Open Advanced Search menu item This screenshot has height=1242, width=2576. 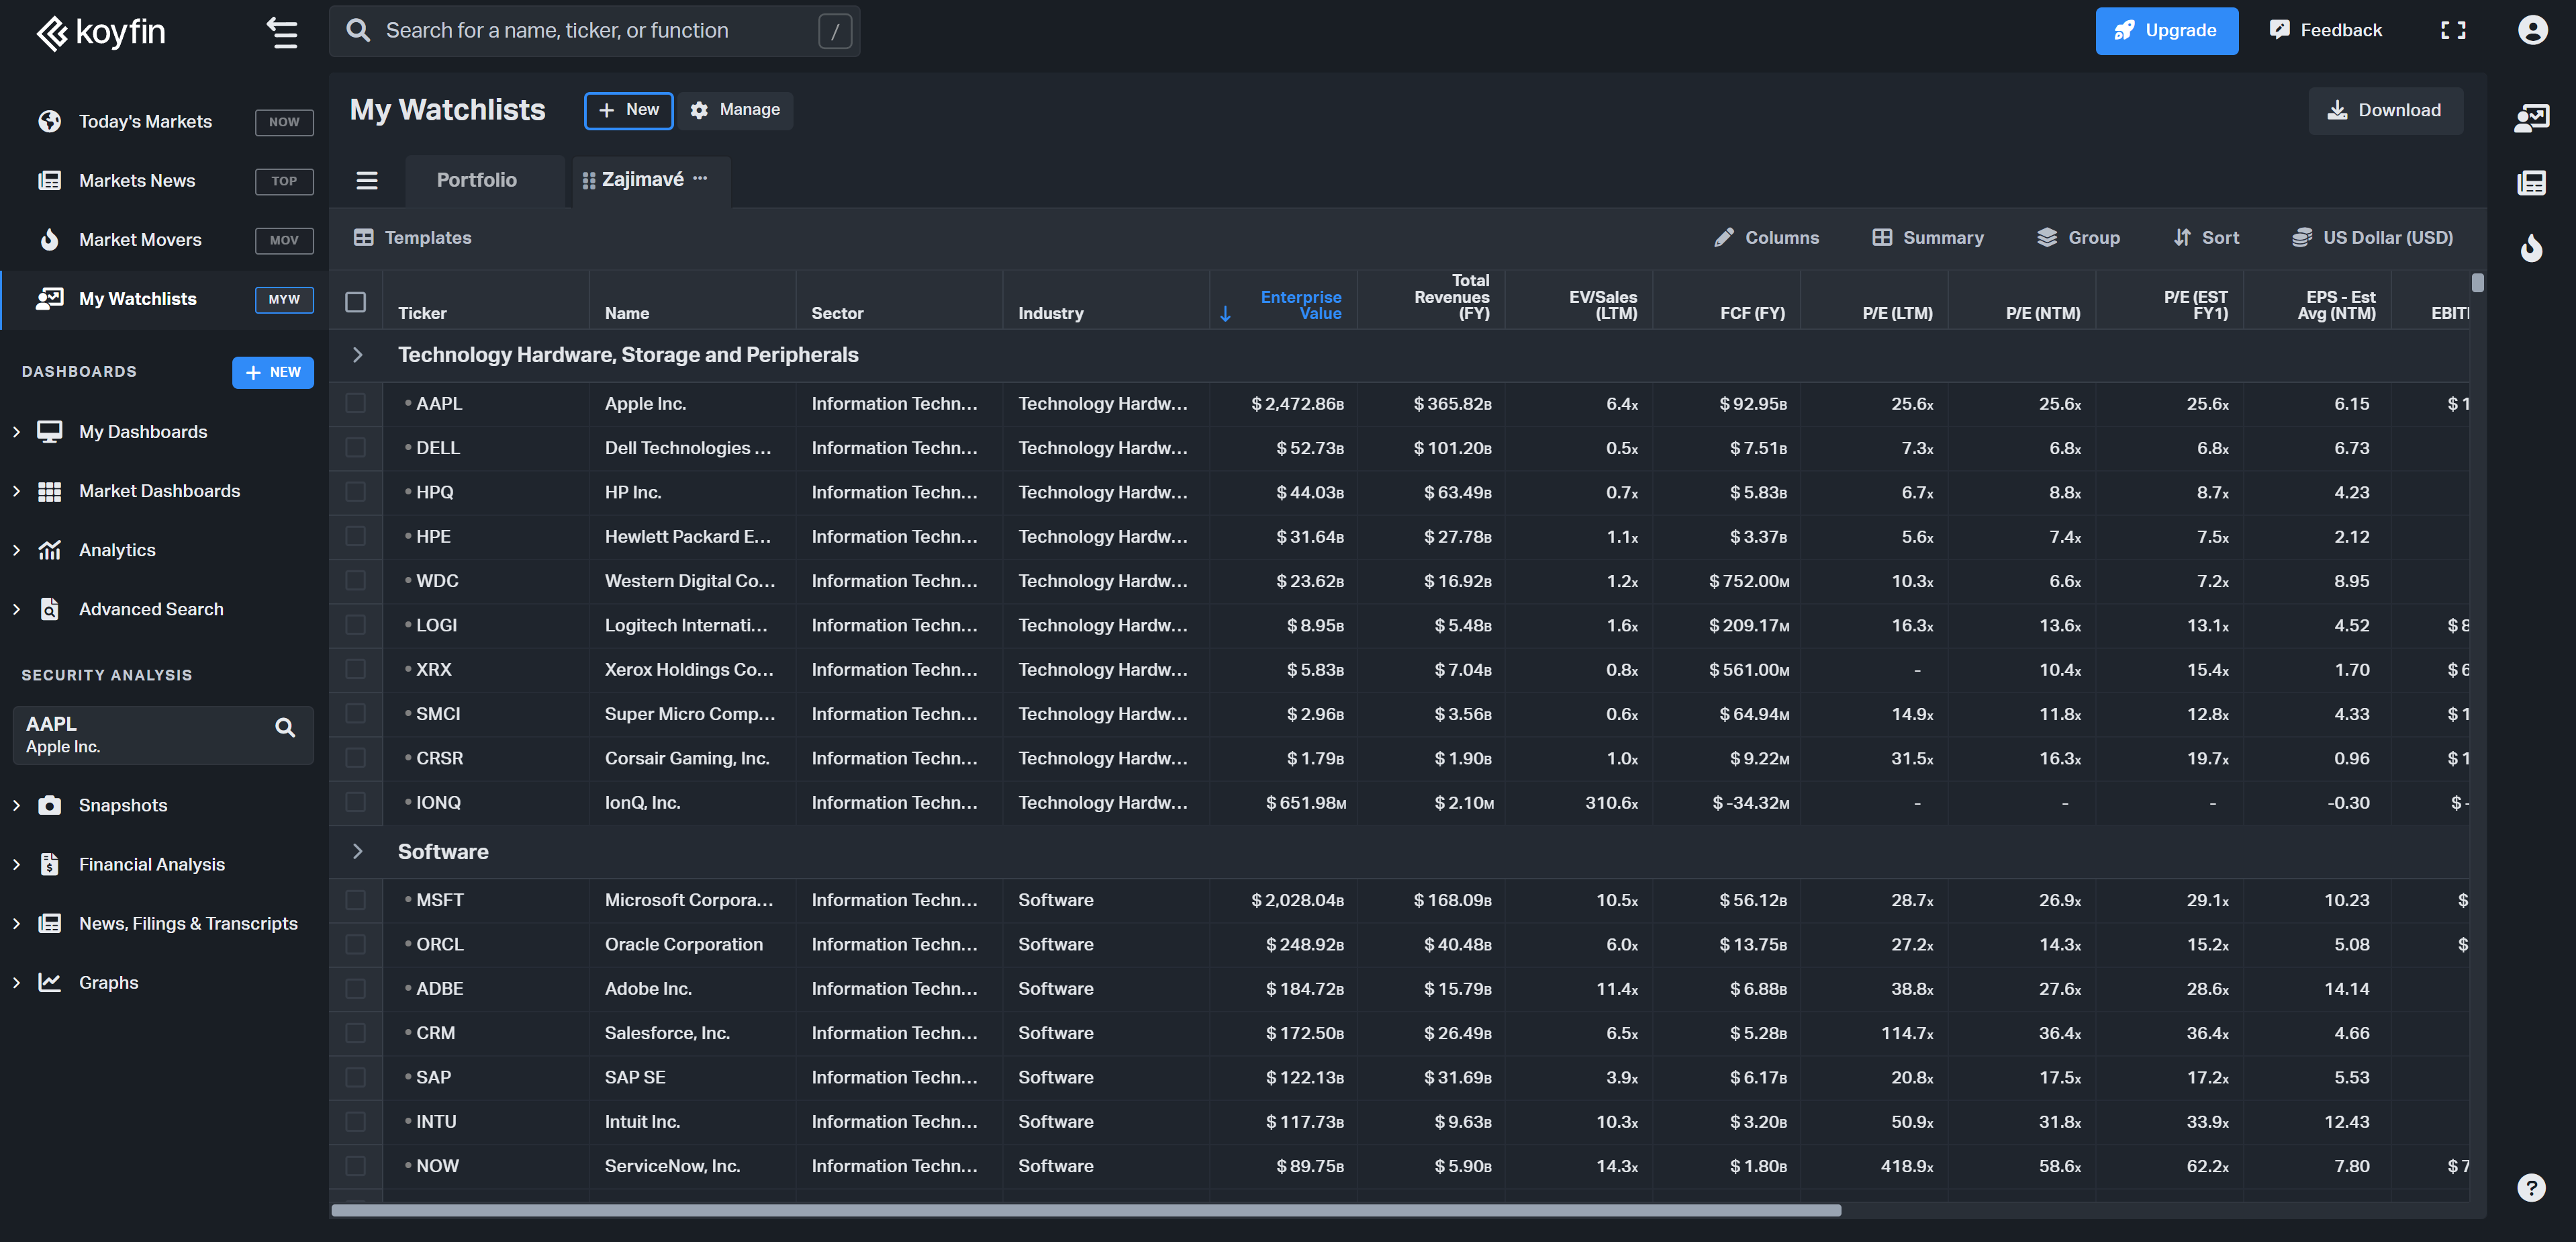tap(165, 609)
